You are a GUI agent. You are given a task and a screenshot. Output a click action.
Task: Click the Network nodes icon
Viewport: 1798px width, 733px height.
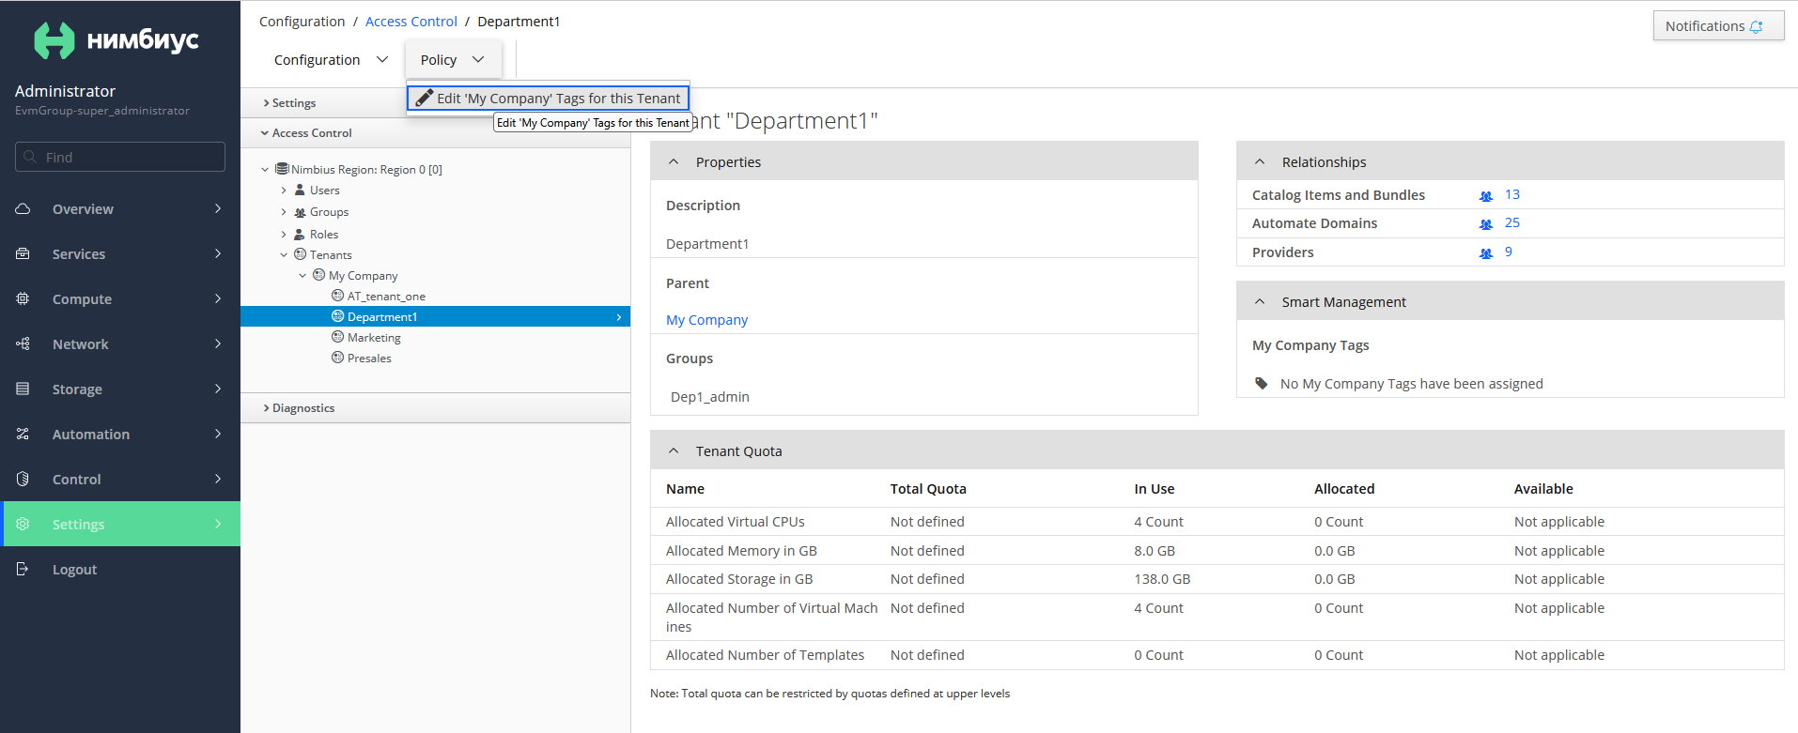pyautogui.click(x=23, y=344)
